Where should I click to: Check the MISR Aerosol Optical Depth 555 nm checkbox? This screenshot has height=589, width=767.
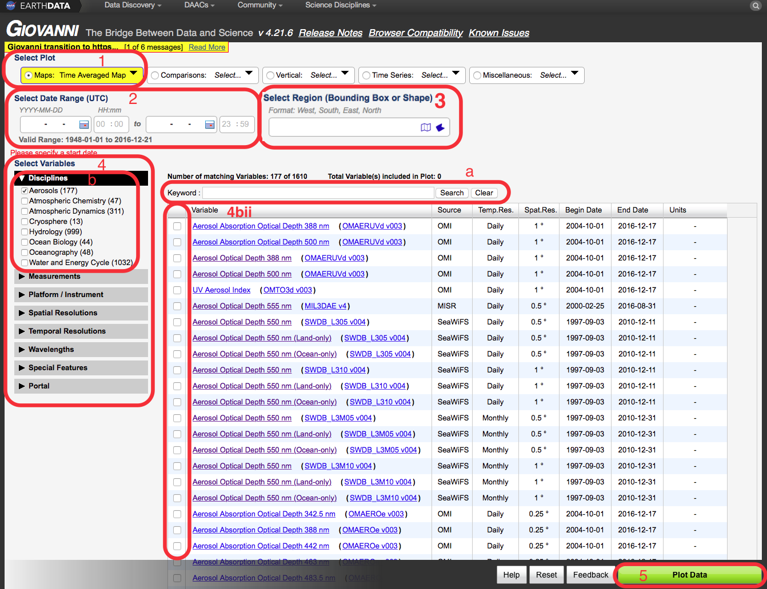click(177, 306)
